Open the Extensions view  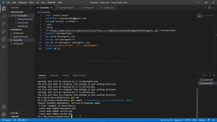[x=4, y=39]
